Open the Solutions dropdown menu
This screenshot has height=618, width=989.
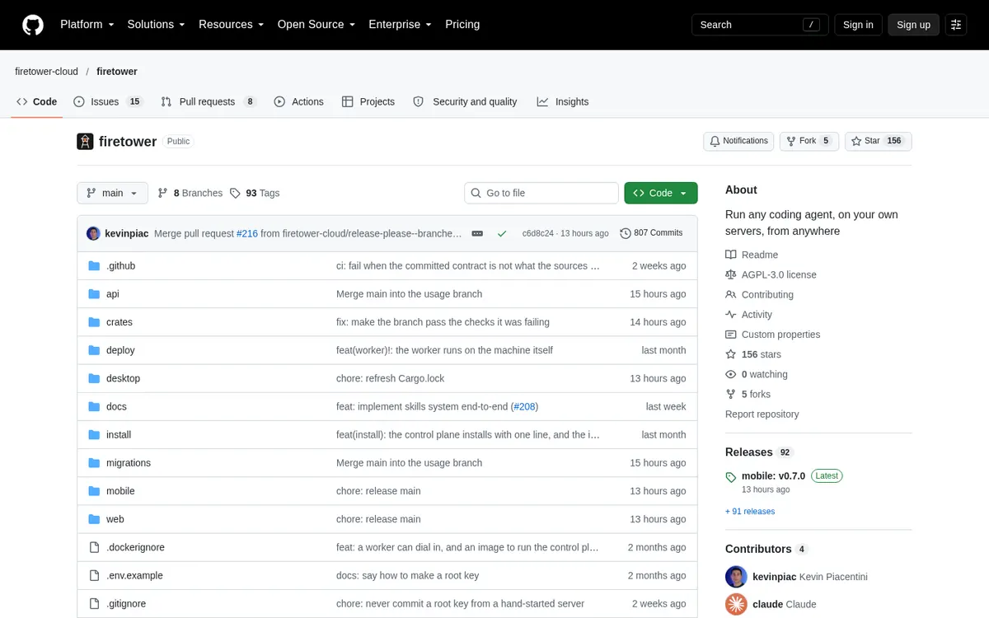pyautogui.click(x=156, y=25)
